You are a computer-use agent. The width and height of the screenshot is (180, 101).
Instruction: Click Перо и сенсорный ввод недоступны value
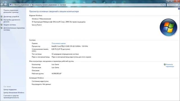pos(71,57)
